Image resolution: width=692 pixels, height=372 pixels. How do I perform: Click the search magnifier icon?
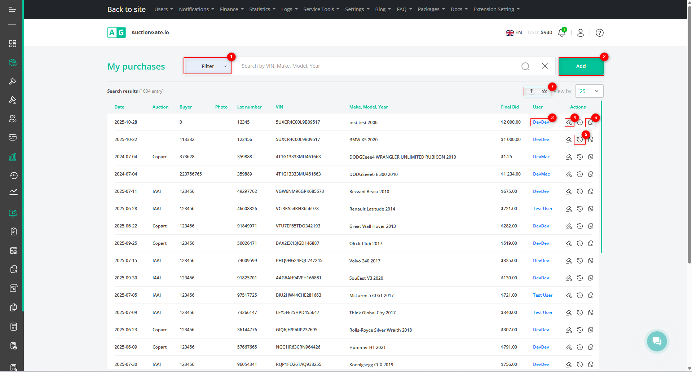(525, 66)
